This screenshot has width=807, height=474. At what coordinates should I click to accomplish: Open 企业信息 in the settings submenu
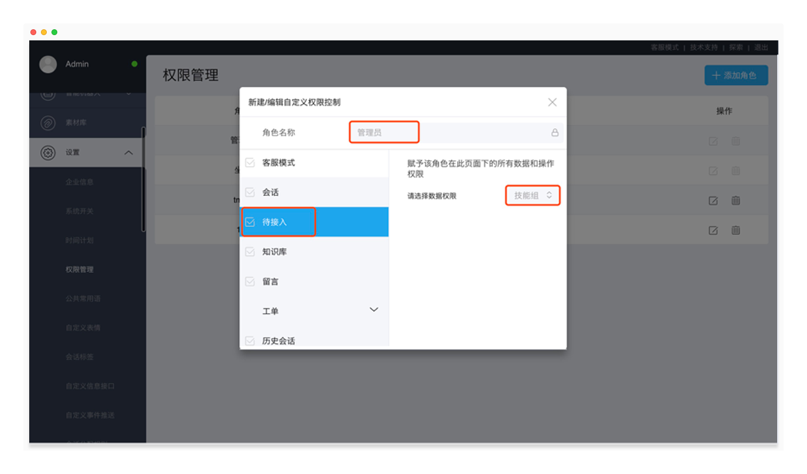tap(80, 182)
